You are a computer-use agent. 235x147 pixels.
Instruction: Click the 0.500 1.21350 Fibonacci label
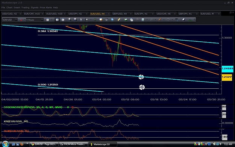(48, 85)
